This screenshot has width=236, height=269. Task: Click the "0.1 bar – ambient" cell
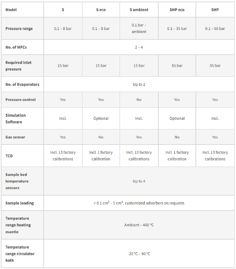(139, 28)
